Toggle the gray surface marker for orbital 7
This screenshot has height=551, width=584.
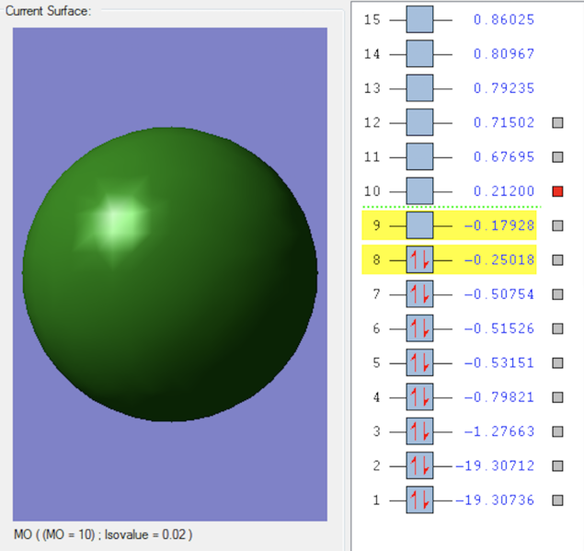[557, 294]
